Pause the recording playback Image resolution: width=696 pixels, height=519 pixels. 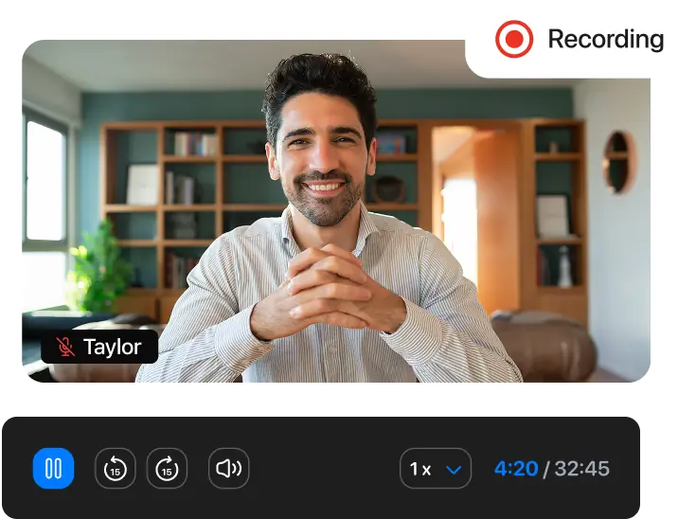tap(53, 469)
